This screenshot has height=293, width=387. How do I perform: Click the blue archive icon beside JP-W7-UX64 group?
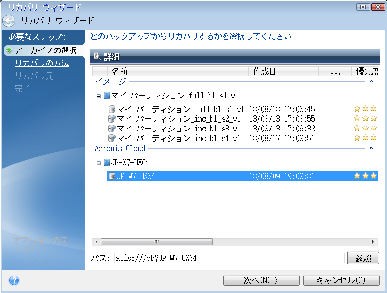tap(107, 163)
